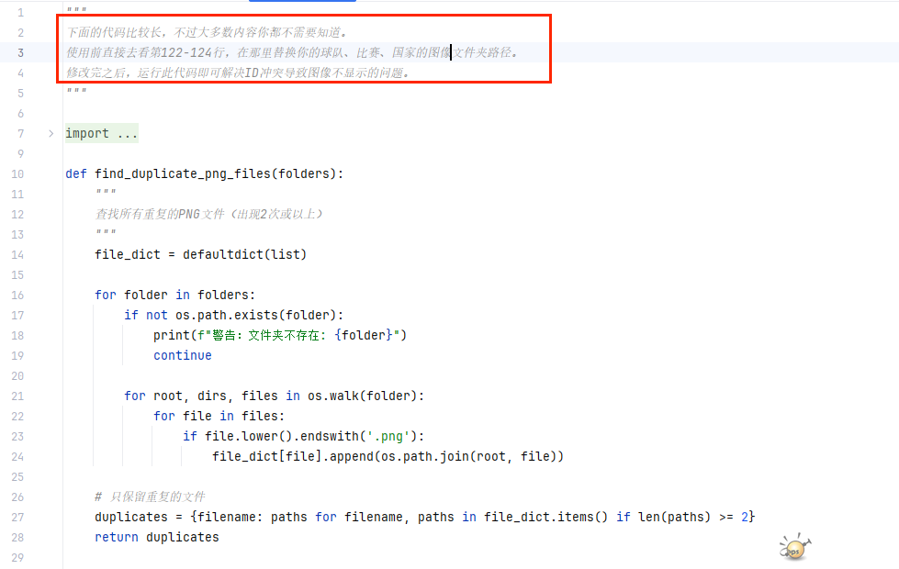Image resolution: width=899 pixels, height=569 pixels.
Task: Click the comment line mentioning ID冲突
Action: (238, 73)
